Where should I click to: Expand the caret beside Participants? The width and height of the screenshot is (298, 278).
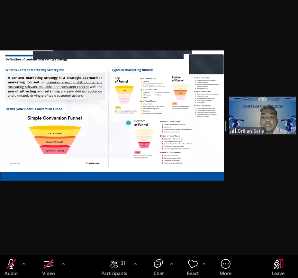(x=135, y=264)
